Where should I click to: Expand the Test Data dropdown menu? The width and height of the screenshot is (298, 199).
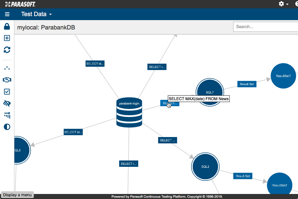tap(36, 14)
